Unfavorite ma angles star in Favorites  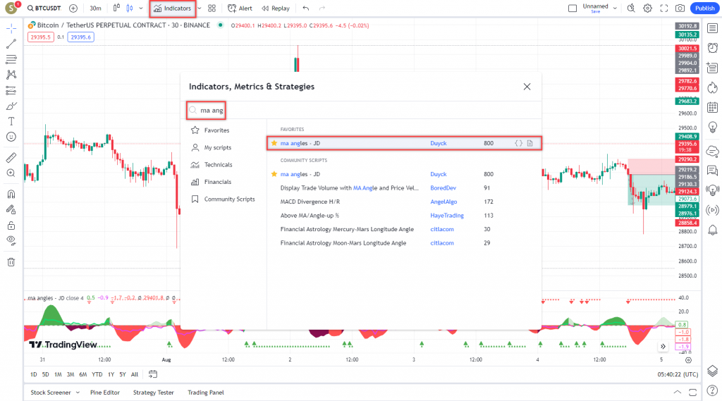(x=274, y=143)
